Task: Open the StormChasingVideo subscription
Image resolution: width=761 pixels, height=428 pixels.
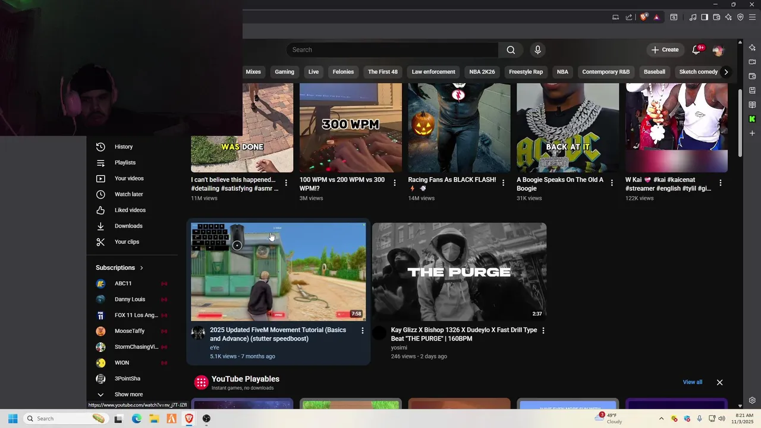Action: [132, 347]
